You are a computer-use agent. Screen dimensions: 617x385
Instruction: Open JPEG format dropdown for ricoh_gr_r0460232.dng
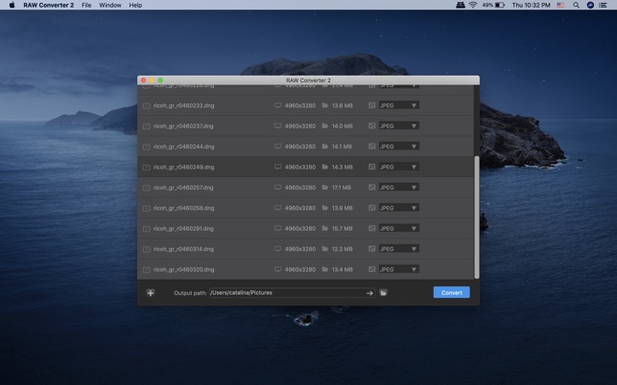click(398, 105)
